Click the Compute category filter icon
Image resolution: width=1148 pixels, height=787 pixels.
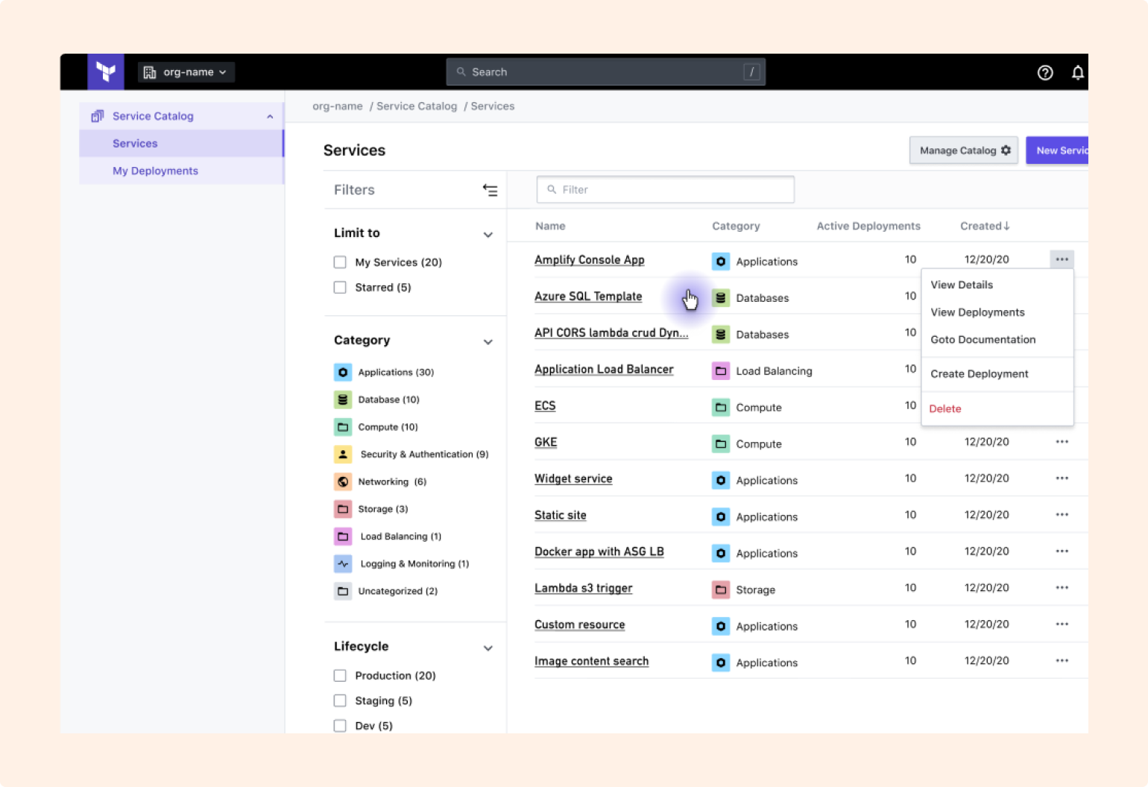click(x=343, y=427)
